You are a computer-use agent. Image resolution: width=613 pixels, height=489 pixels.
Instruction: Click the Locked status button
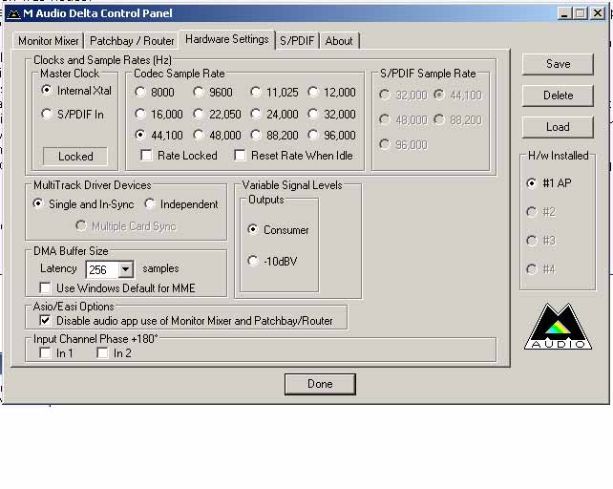[x=75, y=157]
